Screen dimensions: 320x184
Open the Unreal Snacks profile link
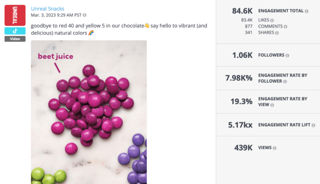click(48, 9)
